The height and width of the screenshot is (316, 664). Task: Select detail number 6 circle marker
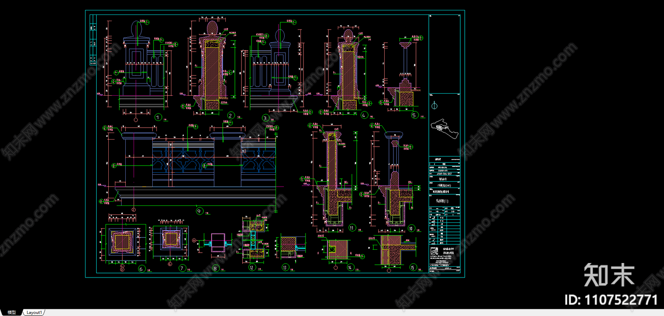[142, 269]
